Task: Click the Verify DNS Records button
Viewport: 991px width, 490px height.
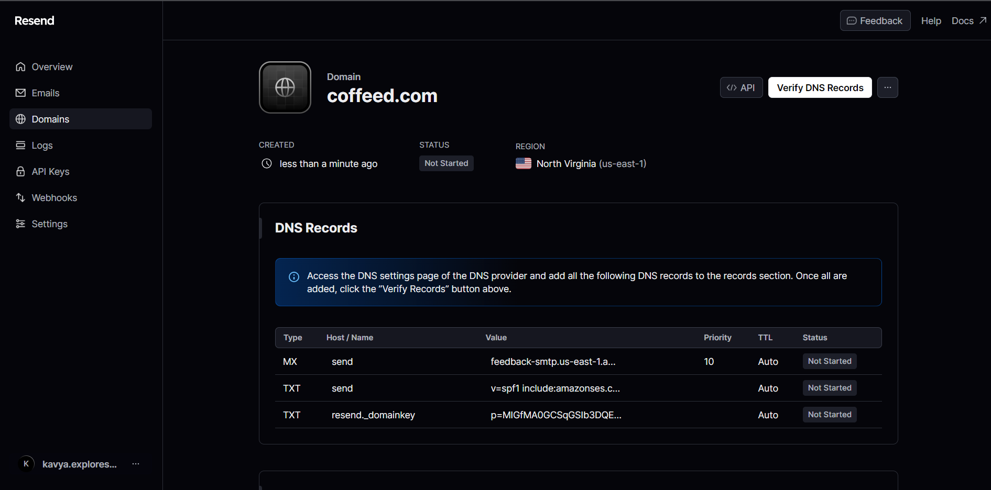Action: coord(820,87)
